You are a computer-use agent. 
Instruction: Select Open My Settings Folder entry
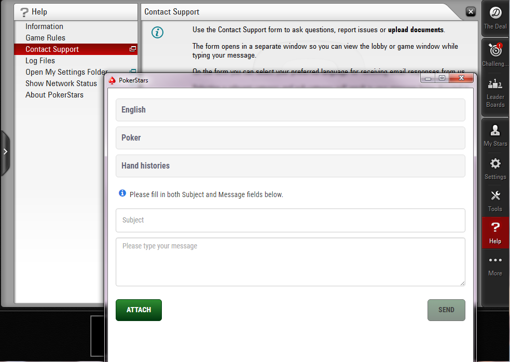[x=67, y=72]
